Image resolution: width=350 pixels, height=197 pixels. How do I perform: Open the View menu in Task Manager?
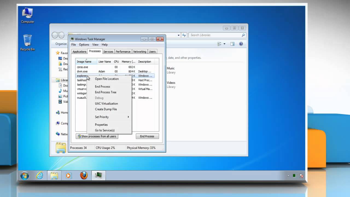pos(95,45)
